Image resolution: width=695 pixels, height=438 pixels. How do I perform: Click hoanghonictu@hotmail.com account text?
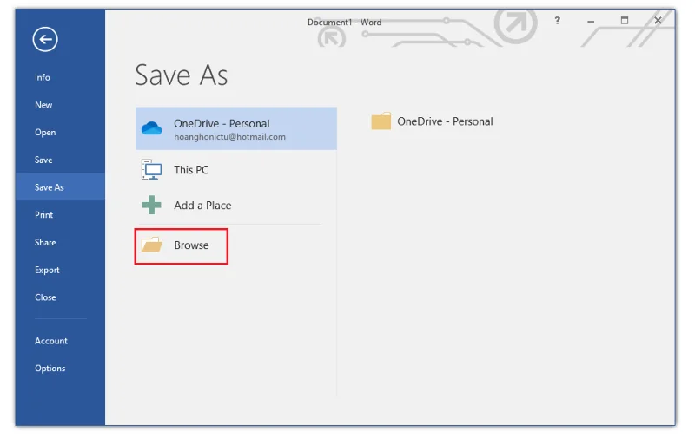(x=229, y=137)
